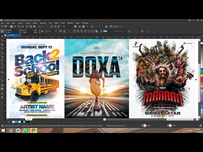Expand the Open recent files arrow
The image size is (203, 152).
pos(8,27)
